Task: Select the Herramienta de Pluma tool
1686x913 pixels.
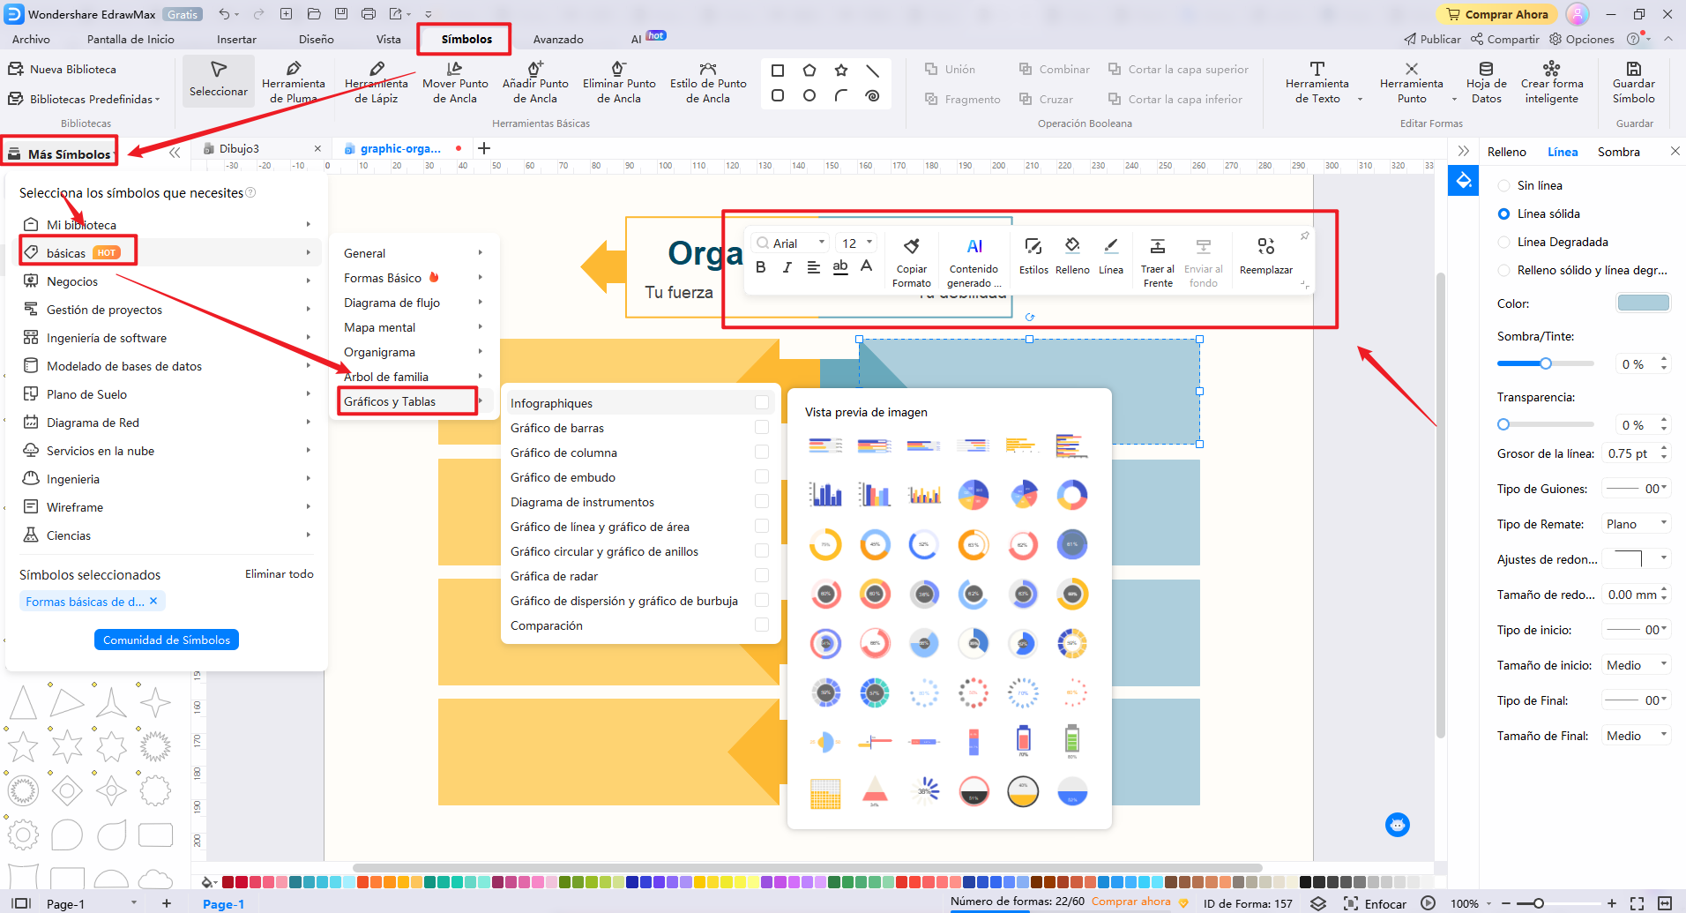Action: [x=294, y=81]
